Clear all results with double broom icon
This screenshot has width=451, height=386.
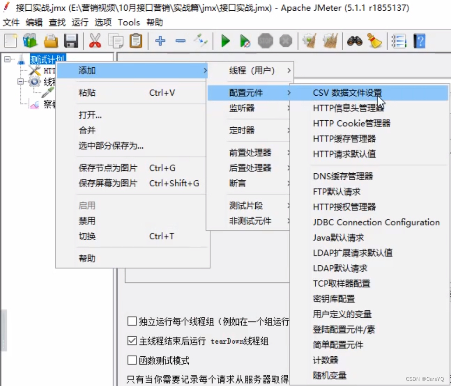tap(330, 41)
